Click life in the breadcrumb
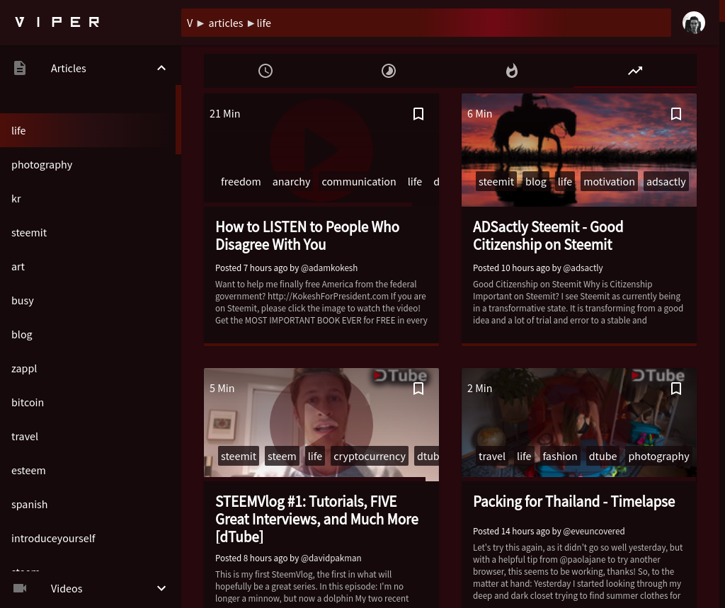This screenshot has width=725, height=608. click(x=264, y=23)
